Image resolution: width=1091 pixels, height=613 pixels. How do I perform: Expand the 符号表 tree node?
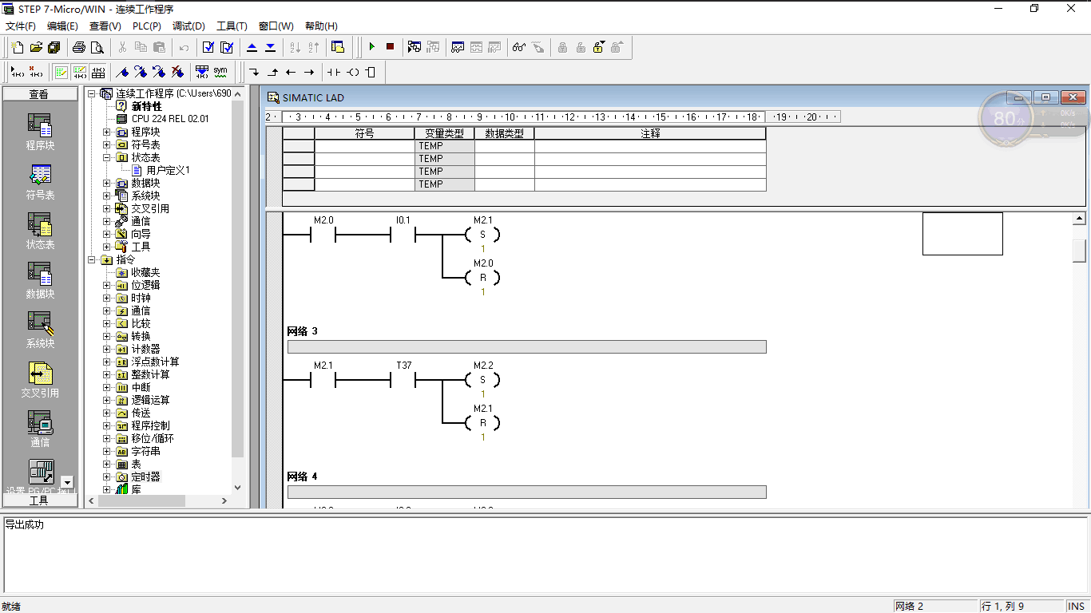[107, 144]
